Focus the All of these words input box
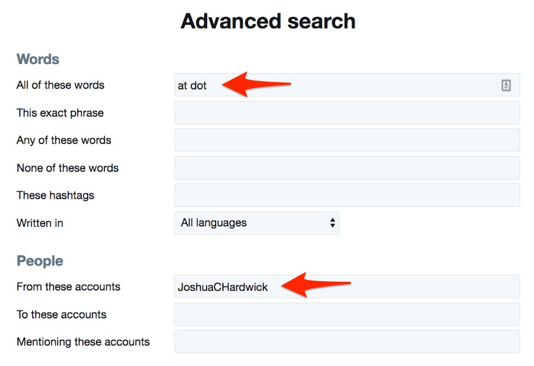Screen dimensions: 534x366 [x=356, y=85]
